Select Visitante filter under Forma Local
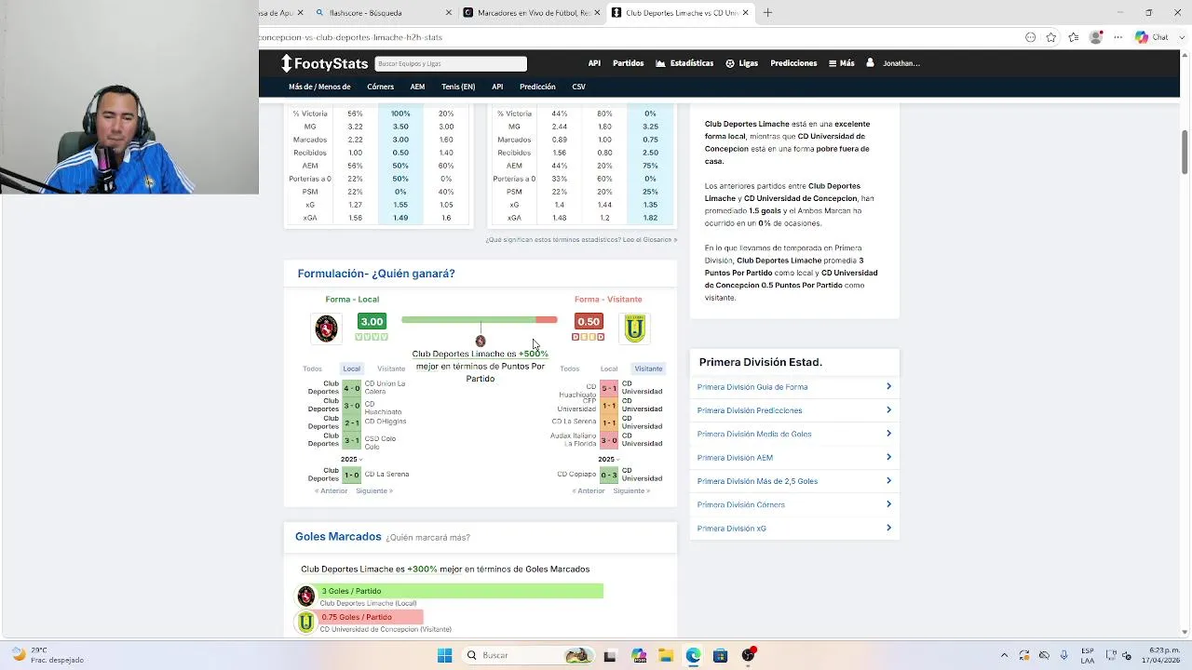Viewport: 1192px width, 670px height. click(391, 368)
